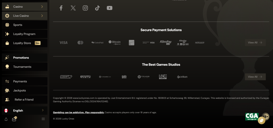View All games studios
The width and height of the screenshot is (273, 128).
click(255, 77)
